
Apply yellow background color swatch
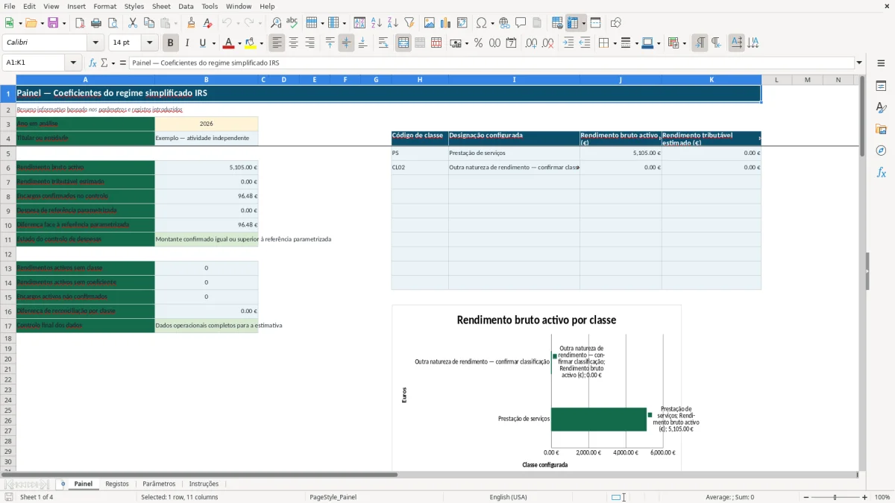[x=251, y=43]
